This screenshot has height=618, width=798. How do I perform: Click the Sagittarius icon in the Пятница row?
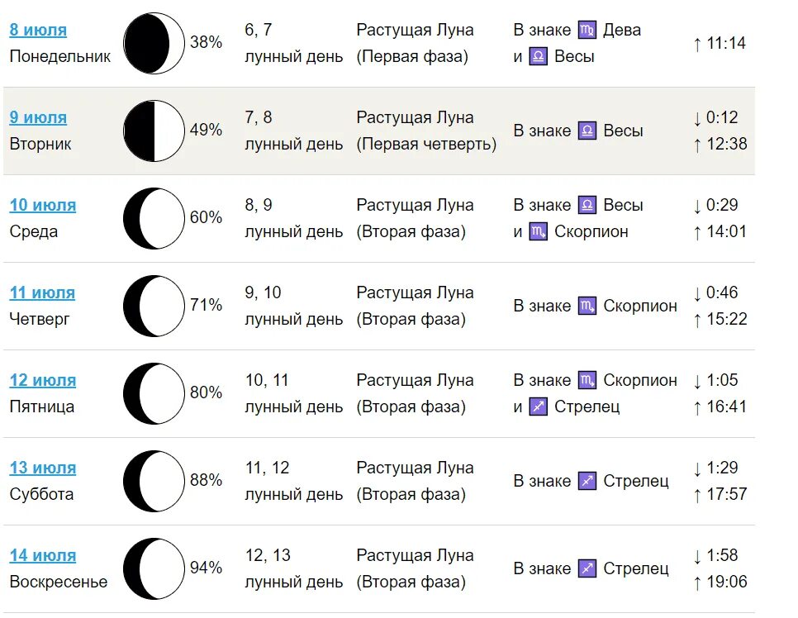(x=539, y=406)
